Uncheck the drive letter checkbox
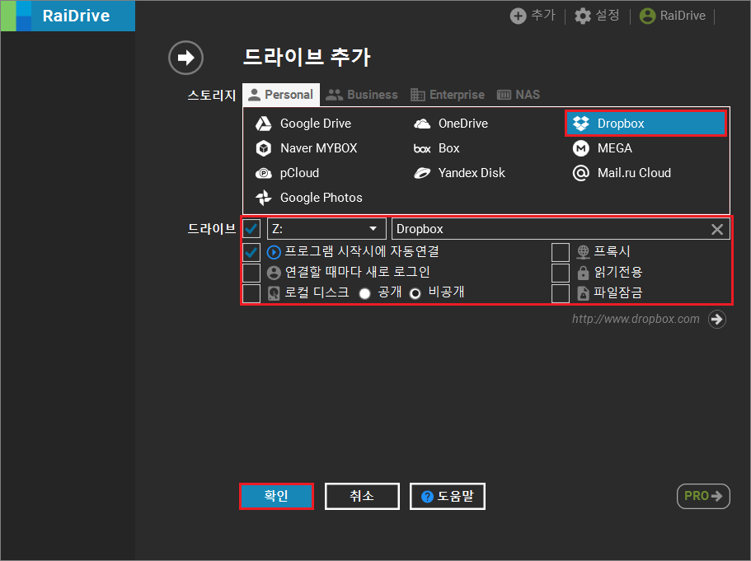The image size is (751, 561). [x=251, y=229]
